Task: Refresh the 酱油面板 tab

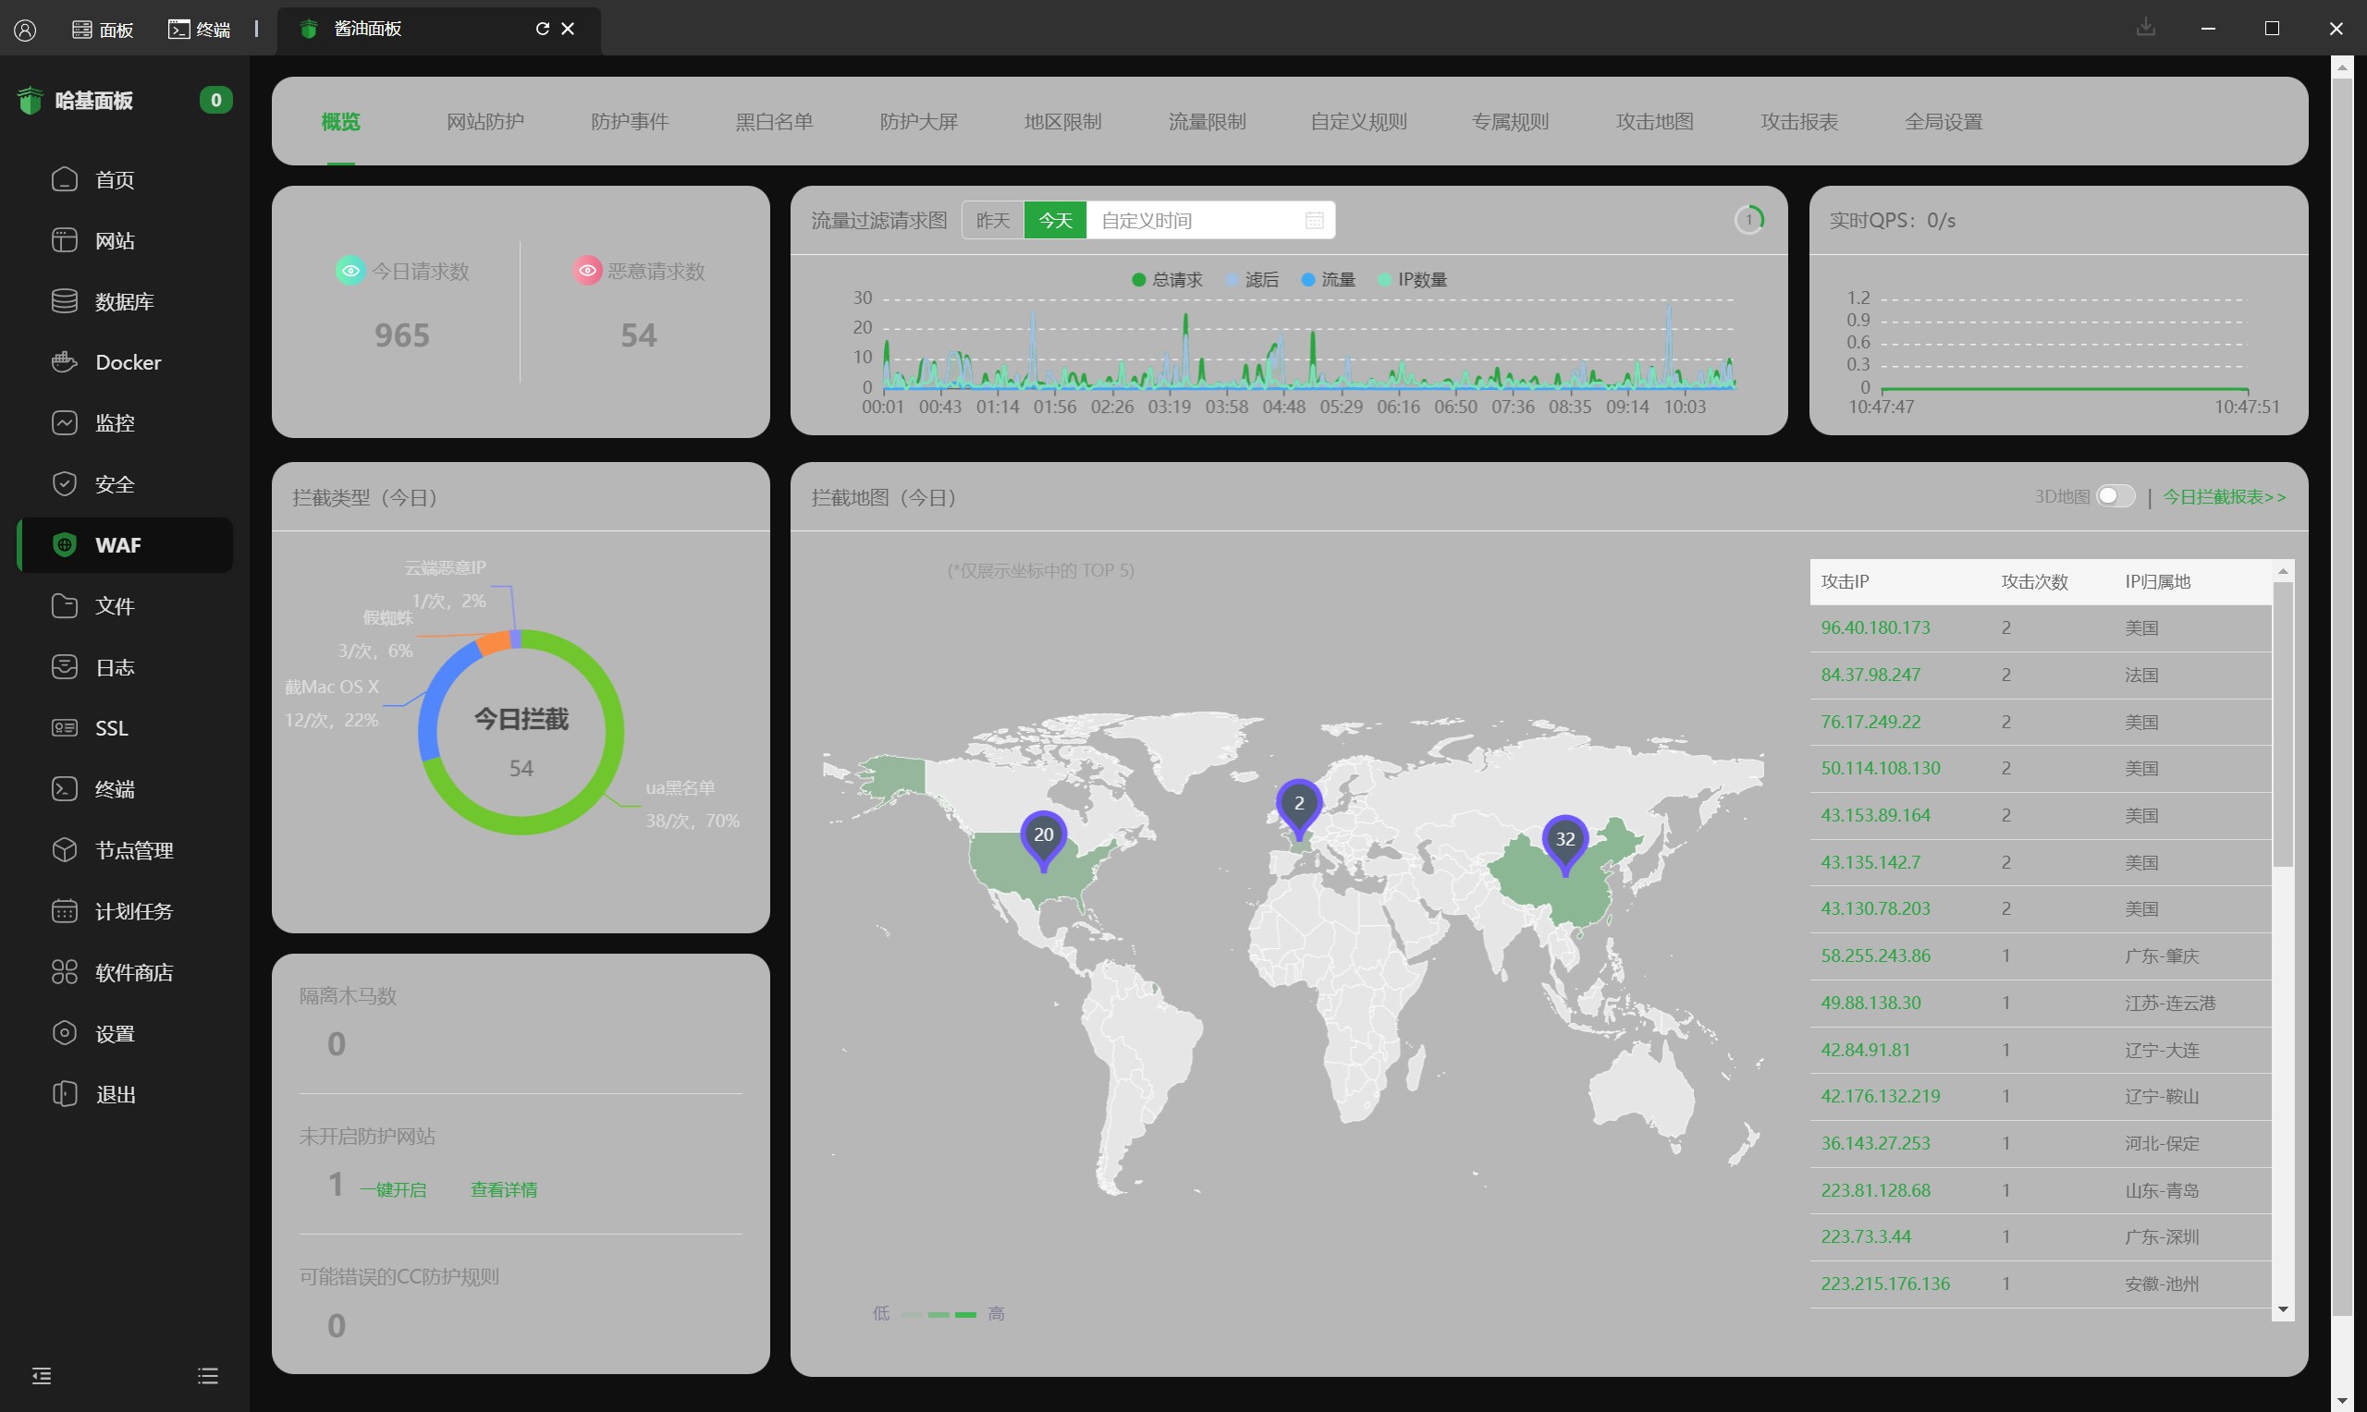Action: tap(542, 29)
